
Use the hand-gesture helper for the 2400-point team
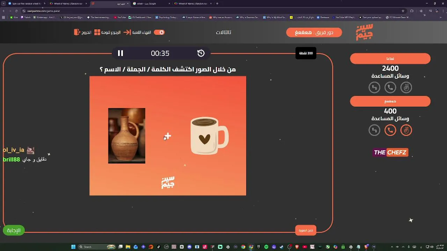(x=406, y=88)
